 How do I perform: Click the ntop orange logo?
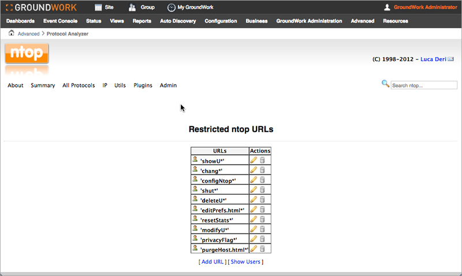(27, 53)
